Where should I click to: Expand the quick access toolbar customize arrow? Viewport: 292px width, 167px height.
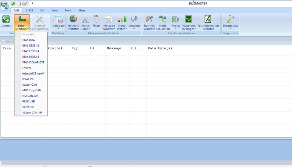32,3
